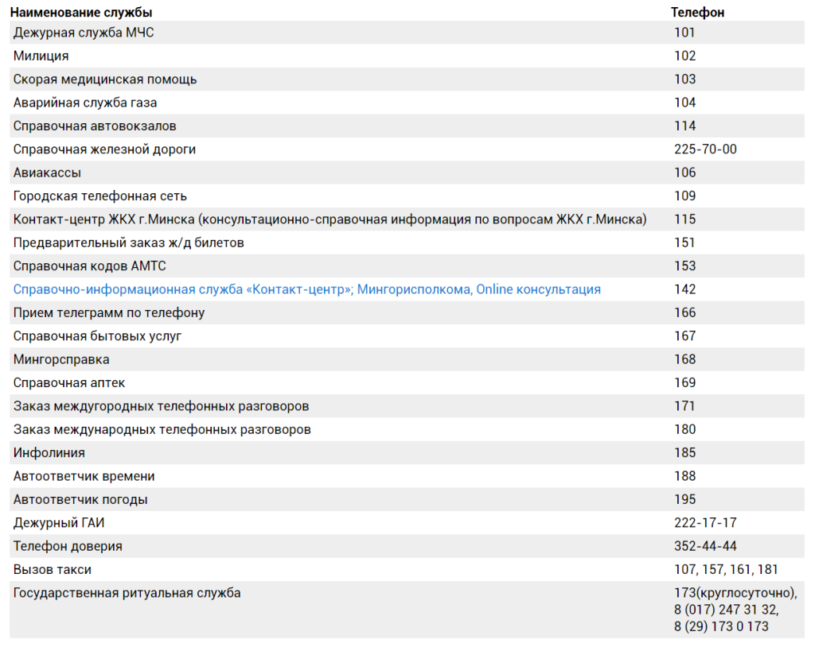Select Аварийная служба газа

point(85,103)
